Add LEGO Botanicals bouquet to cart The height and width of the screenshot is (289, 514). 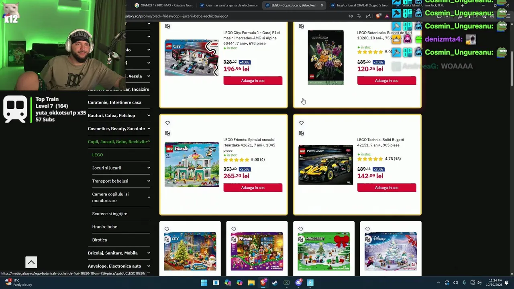387,81
